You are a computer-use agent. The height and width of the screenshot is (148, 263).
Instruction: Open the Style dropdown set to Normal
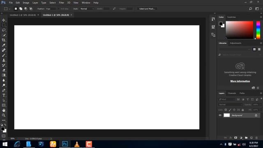point(87,9)
